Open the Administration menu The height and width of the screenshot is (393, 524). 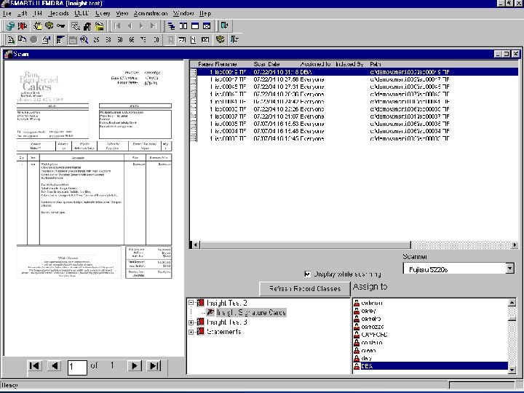pos(151,13)
